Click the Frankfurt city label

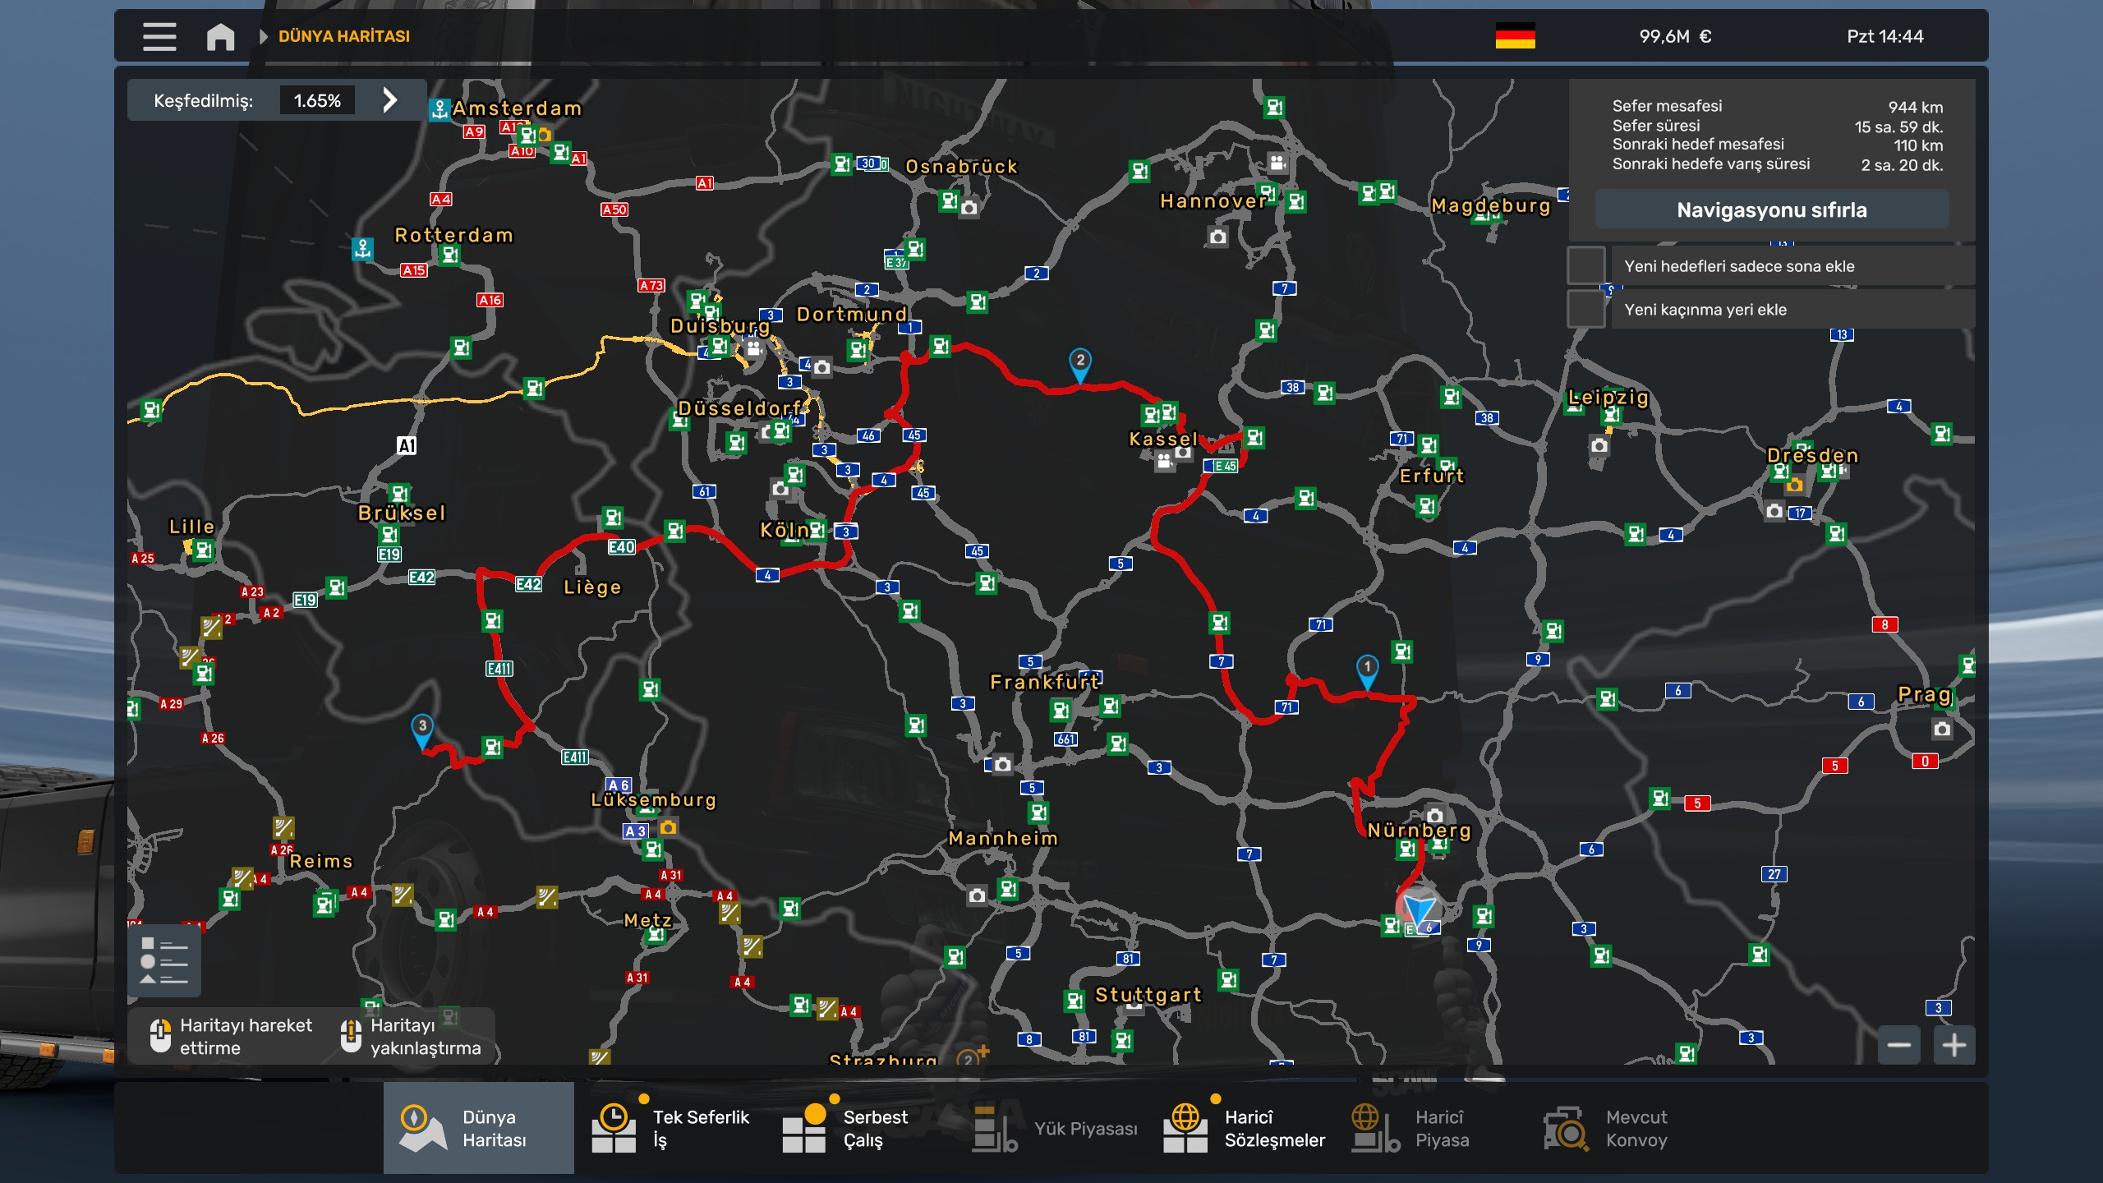pyautogui.click(x=1044, y=682)
